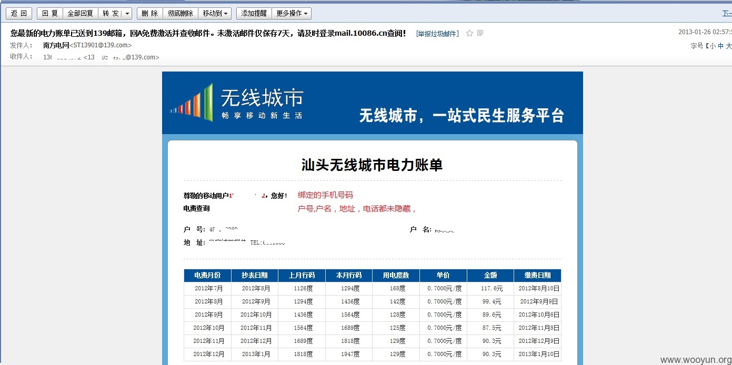Open the 更多操作 dropdown
The image size is (732, 365).
point(292,13)
